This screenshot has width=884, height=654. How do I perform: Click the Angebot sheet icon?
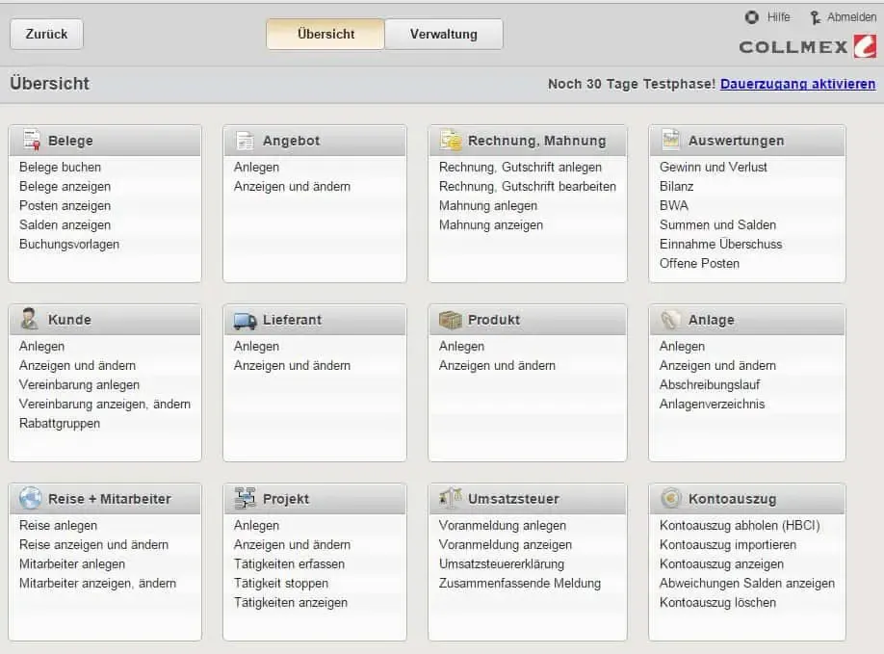click(246, 140)
